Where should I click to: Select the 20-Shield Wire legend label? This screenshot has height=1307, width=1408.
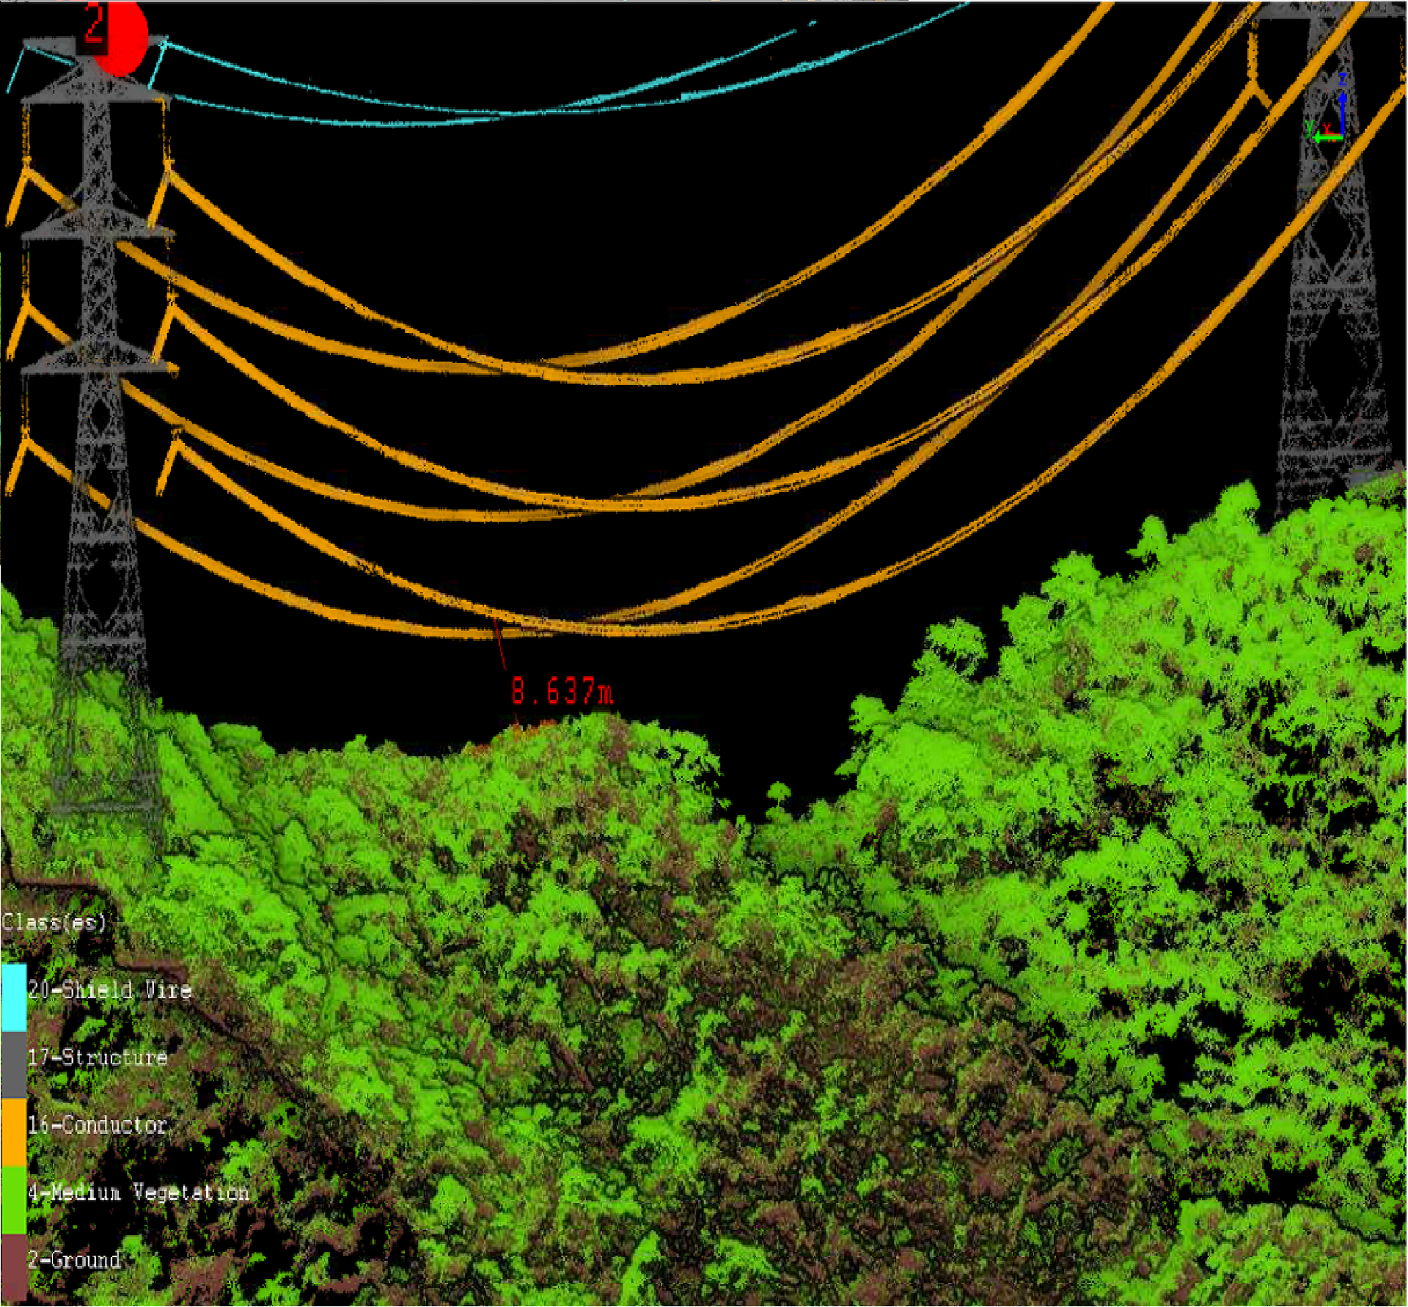pyautogui.click(x=110, y=991)
